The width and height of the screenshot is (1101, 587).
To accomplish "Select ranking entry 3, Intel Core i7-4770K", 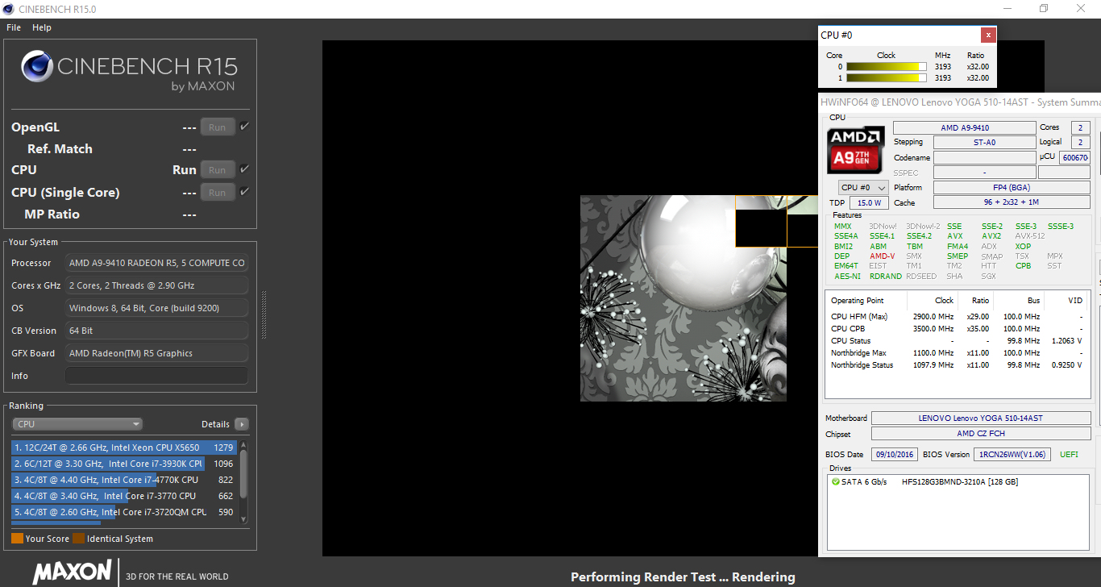I will pos(123,480).
